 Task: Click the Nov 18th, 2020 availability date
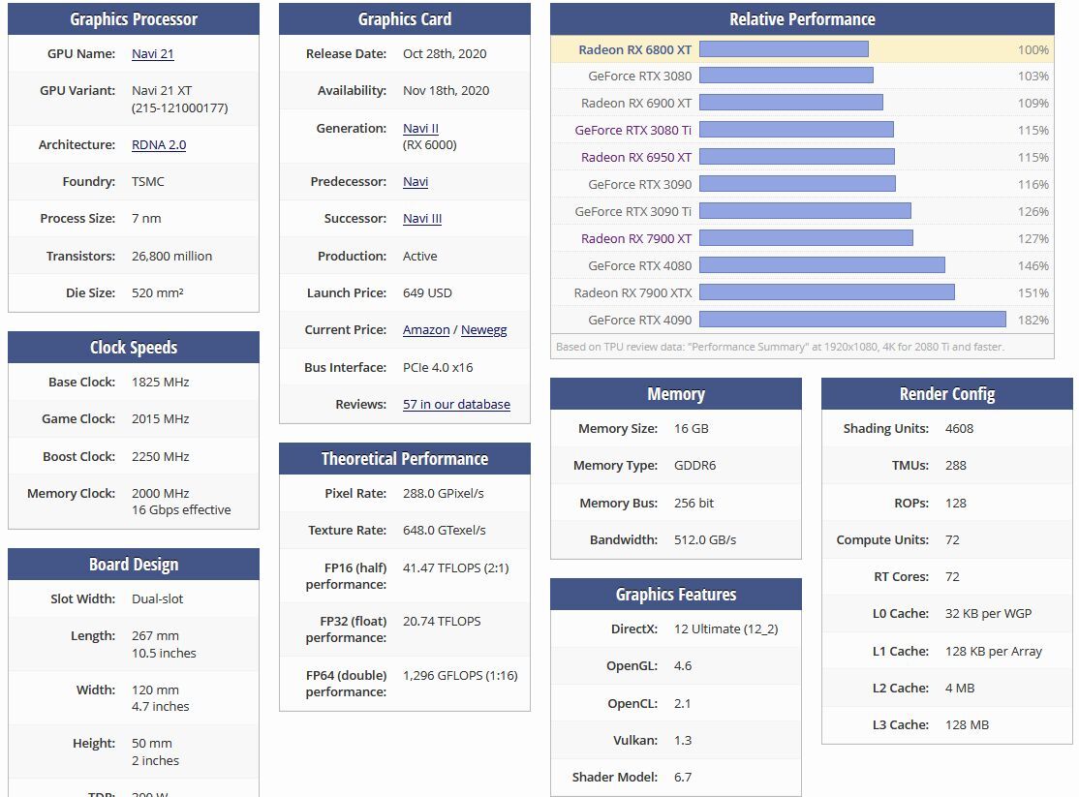446,90
